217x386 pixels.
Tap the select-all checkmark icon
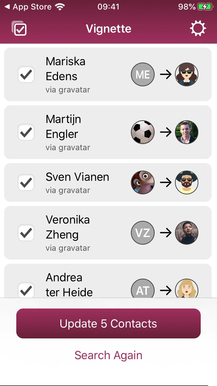pos(19,29)
